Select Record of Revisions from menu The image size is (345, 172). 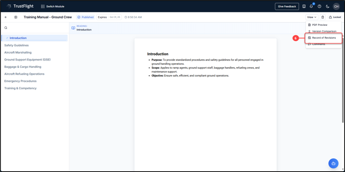pyautogui.click(x=323, y=38)
